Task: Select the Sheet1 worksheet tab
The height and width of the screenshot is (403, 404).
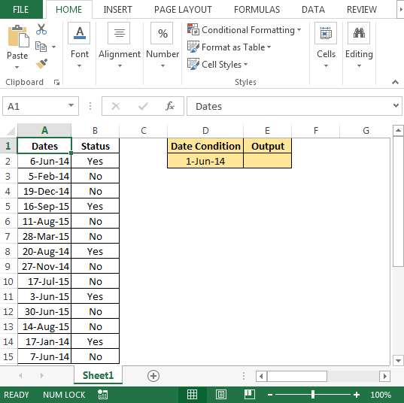Action: click(98, 375)
